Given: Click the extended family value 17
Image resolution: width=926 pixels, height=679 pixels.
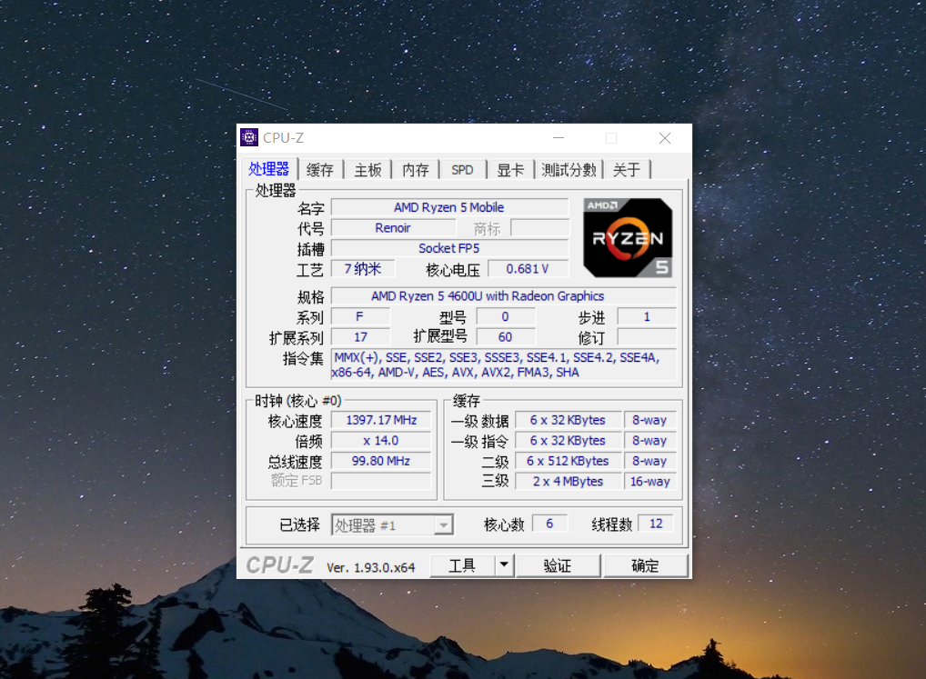Looking at the screenshot, I should 359,337.
